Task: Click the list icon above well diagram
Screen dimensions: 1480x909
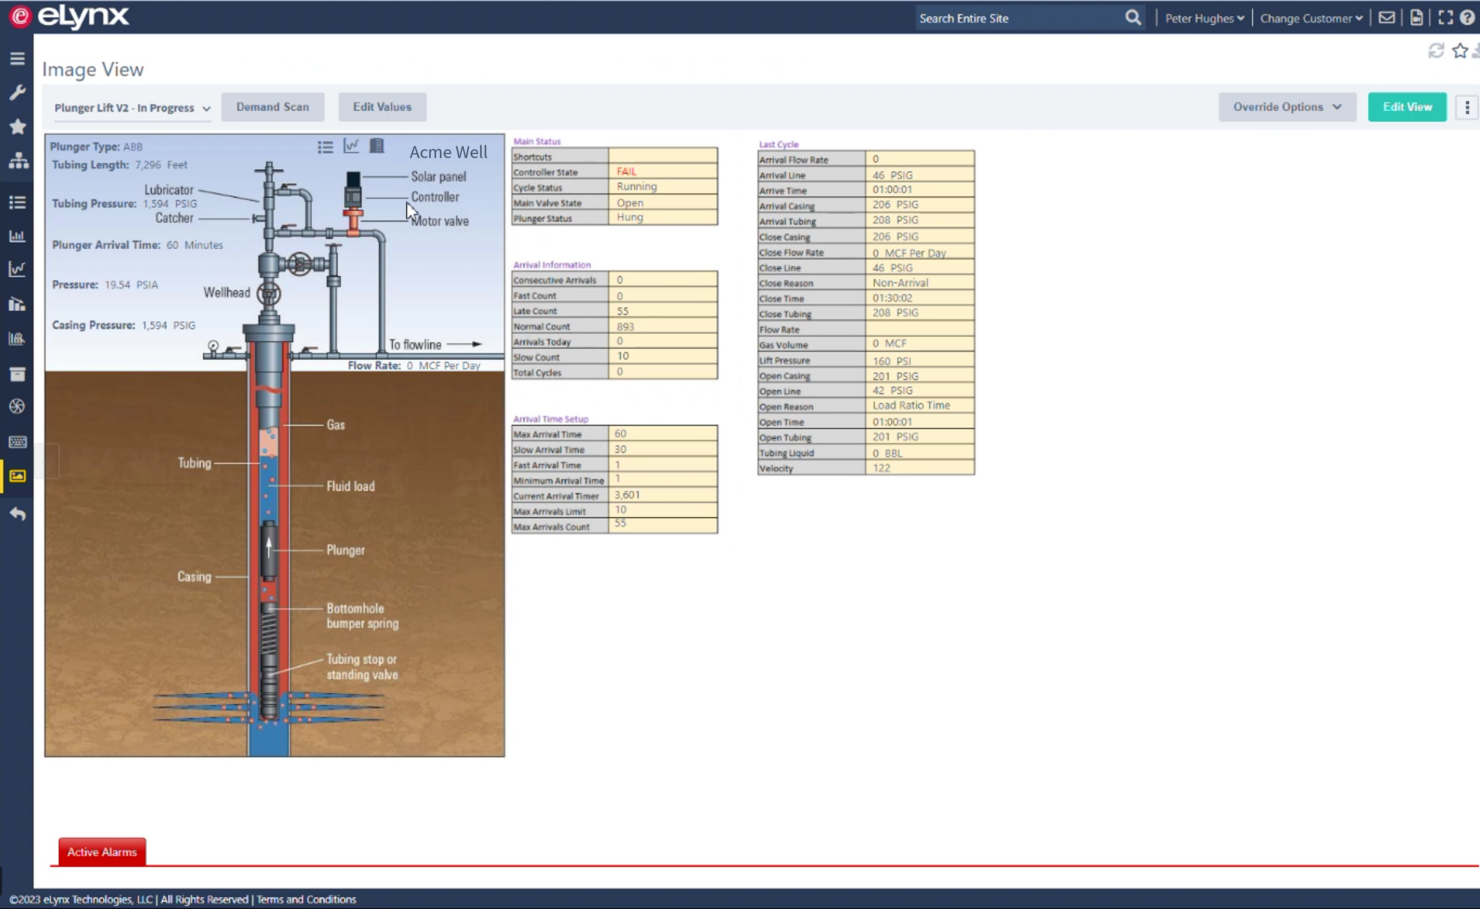Action: pos(325,147)
